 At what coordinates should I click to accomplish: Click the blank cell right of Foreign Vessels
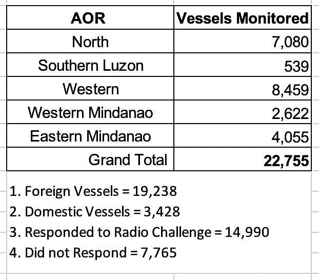coord(242,191)
